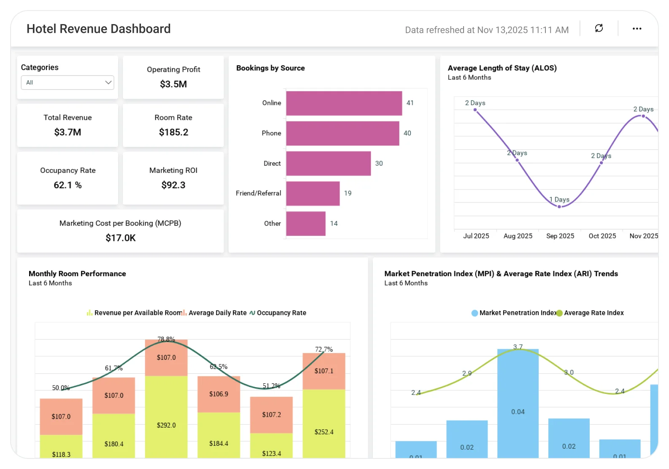Click the $107.1 orange bar segment
669x469 pixels.
click(x=324, y=371)
